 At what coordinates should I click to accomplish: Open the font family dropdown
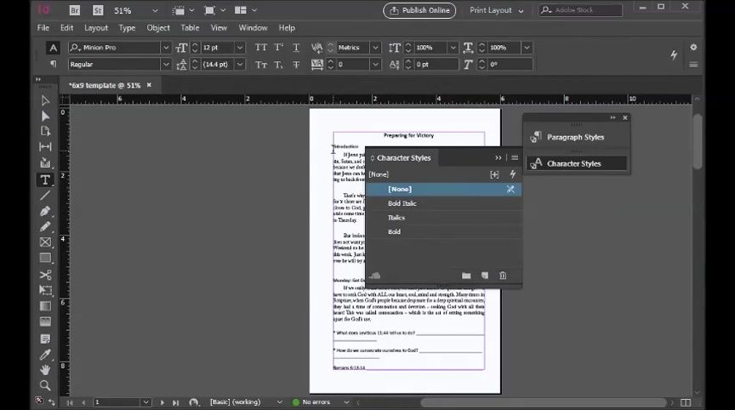(x=166, y=48)
